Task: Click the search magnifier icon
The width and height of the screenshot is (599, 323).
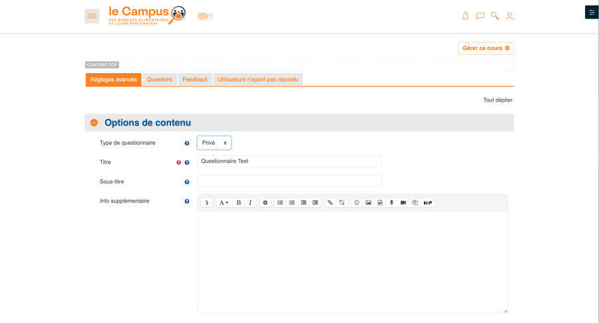Action: pyautogui.click(x=495, y=16)
